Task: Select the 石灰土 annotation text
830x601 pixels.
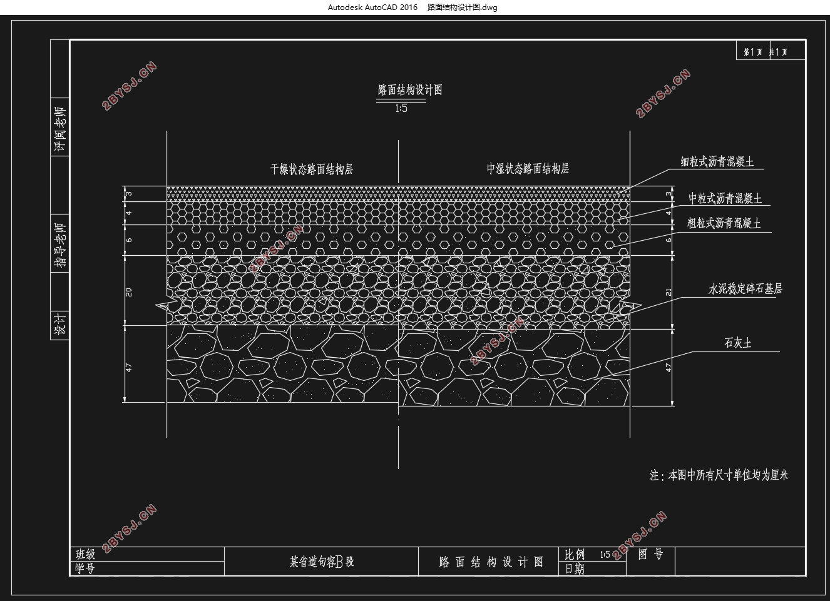Action: 737,343
